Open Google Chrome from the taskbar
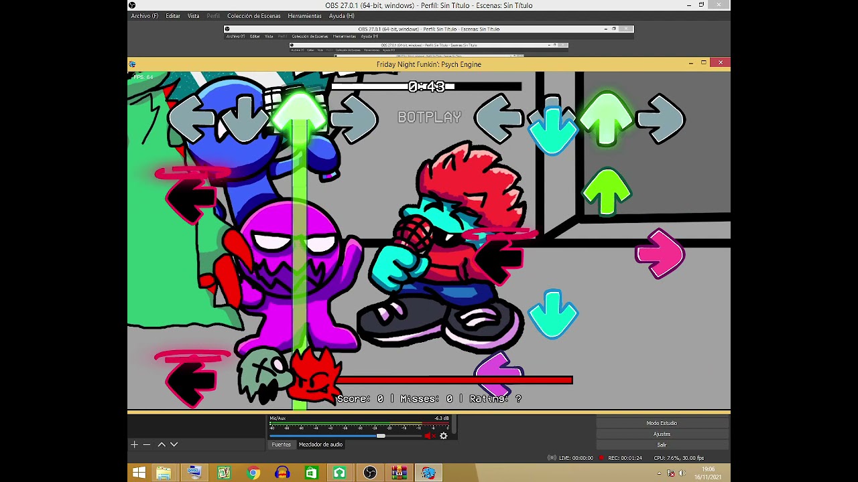The image size is (858, 482). click(253, 473)
